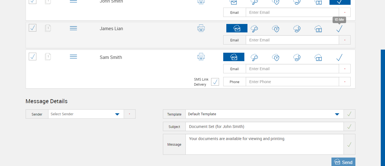Uncheck the SMS Link Delivery checkbox
The width and height of the screenshot is (385, 166).
click(x=215, y=82)
